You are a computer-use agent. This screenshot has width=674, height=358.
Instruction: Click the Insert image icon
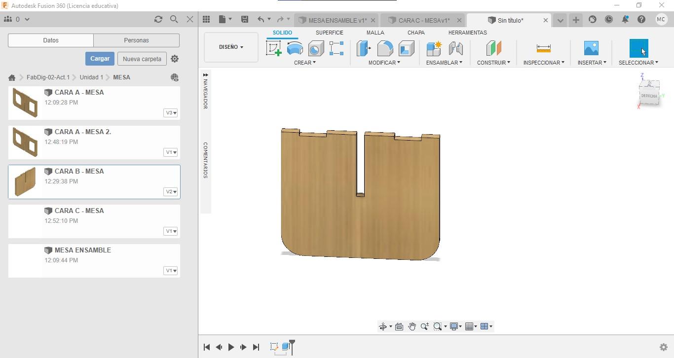(591, 48)
